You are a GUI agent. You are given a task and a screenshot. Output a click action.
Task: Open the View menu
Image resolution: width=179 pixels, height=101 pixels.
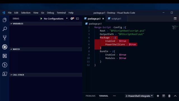click(36, 13)
